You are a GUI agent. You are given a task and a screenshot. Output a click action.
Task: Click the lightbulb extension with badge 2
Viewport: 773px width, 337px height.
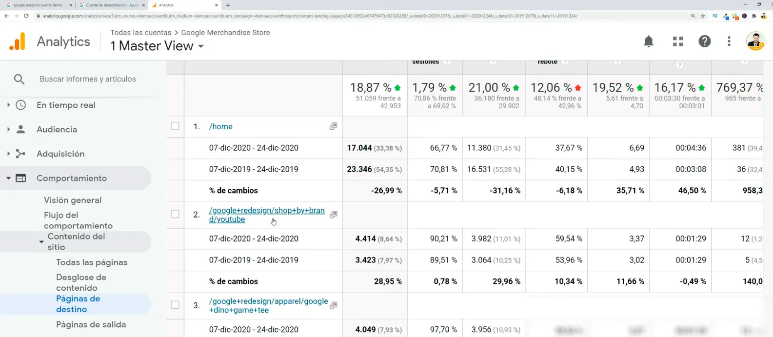(735, 17)
